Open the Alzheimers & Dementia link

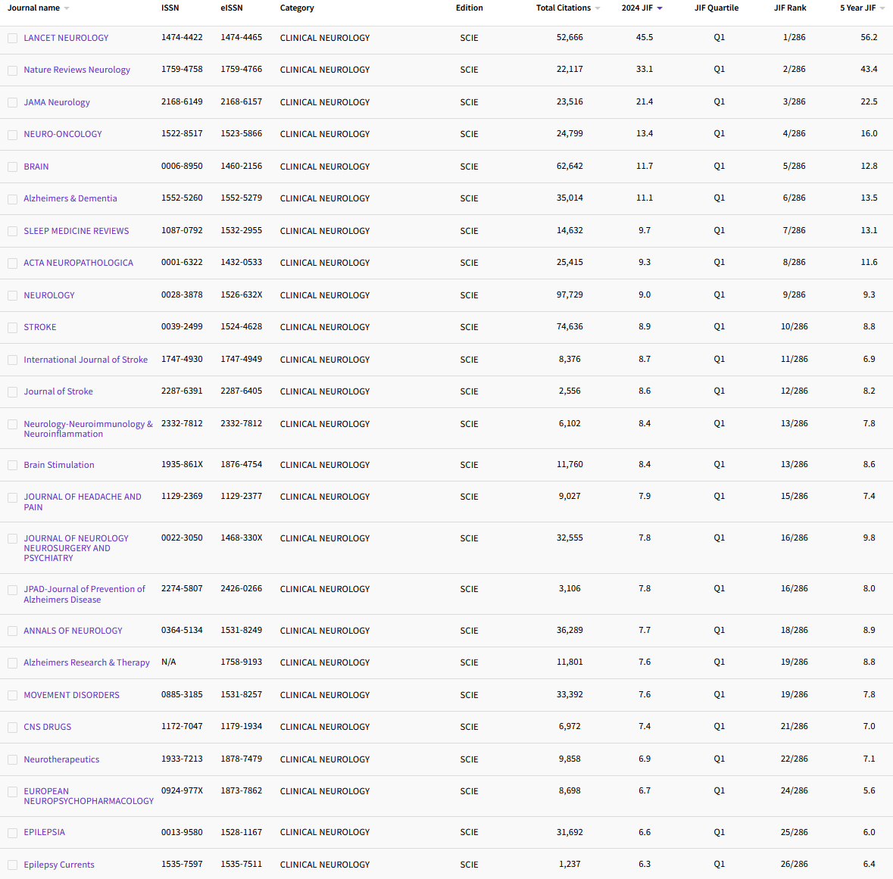tap(70, 198)
